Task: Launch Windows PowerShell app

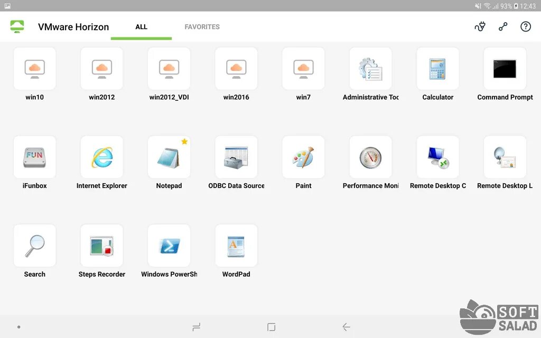Action: pos(169,246)
